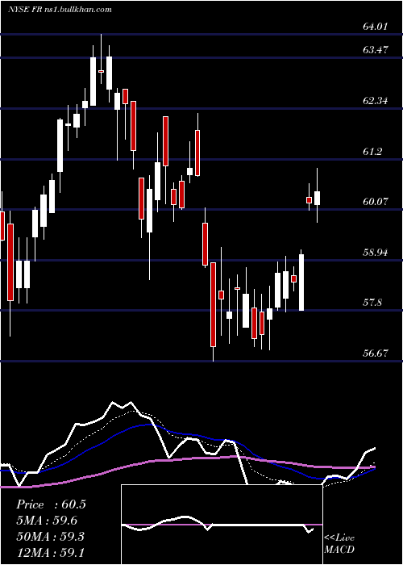This screenshot has width=403, height=565.
Task: Click the 62.34 price level label
Action: click(376, 100)
